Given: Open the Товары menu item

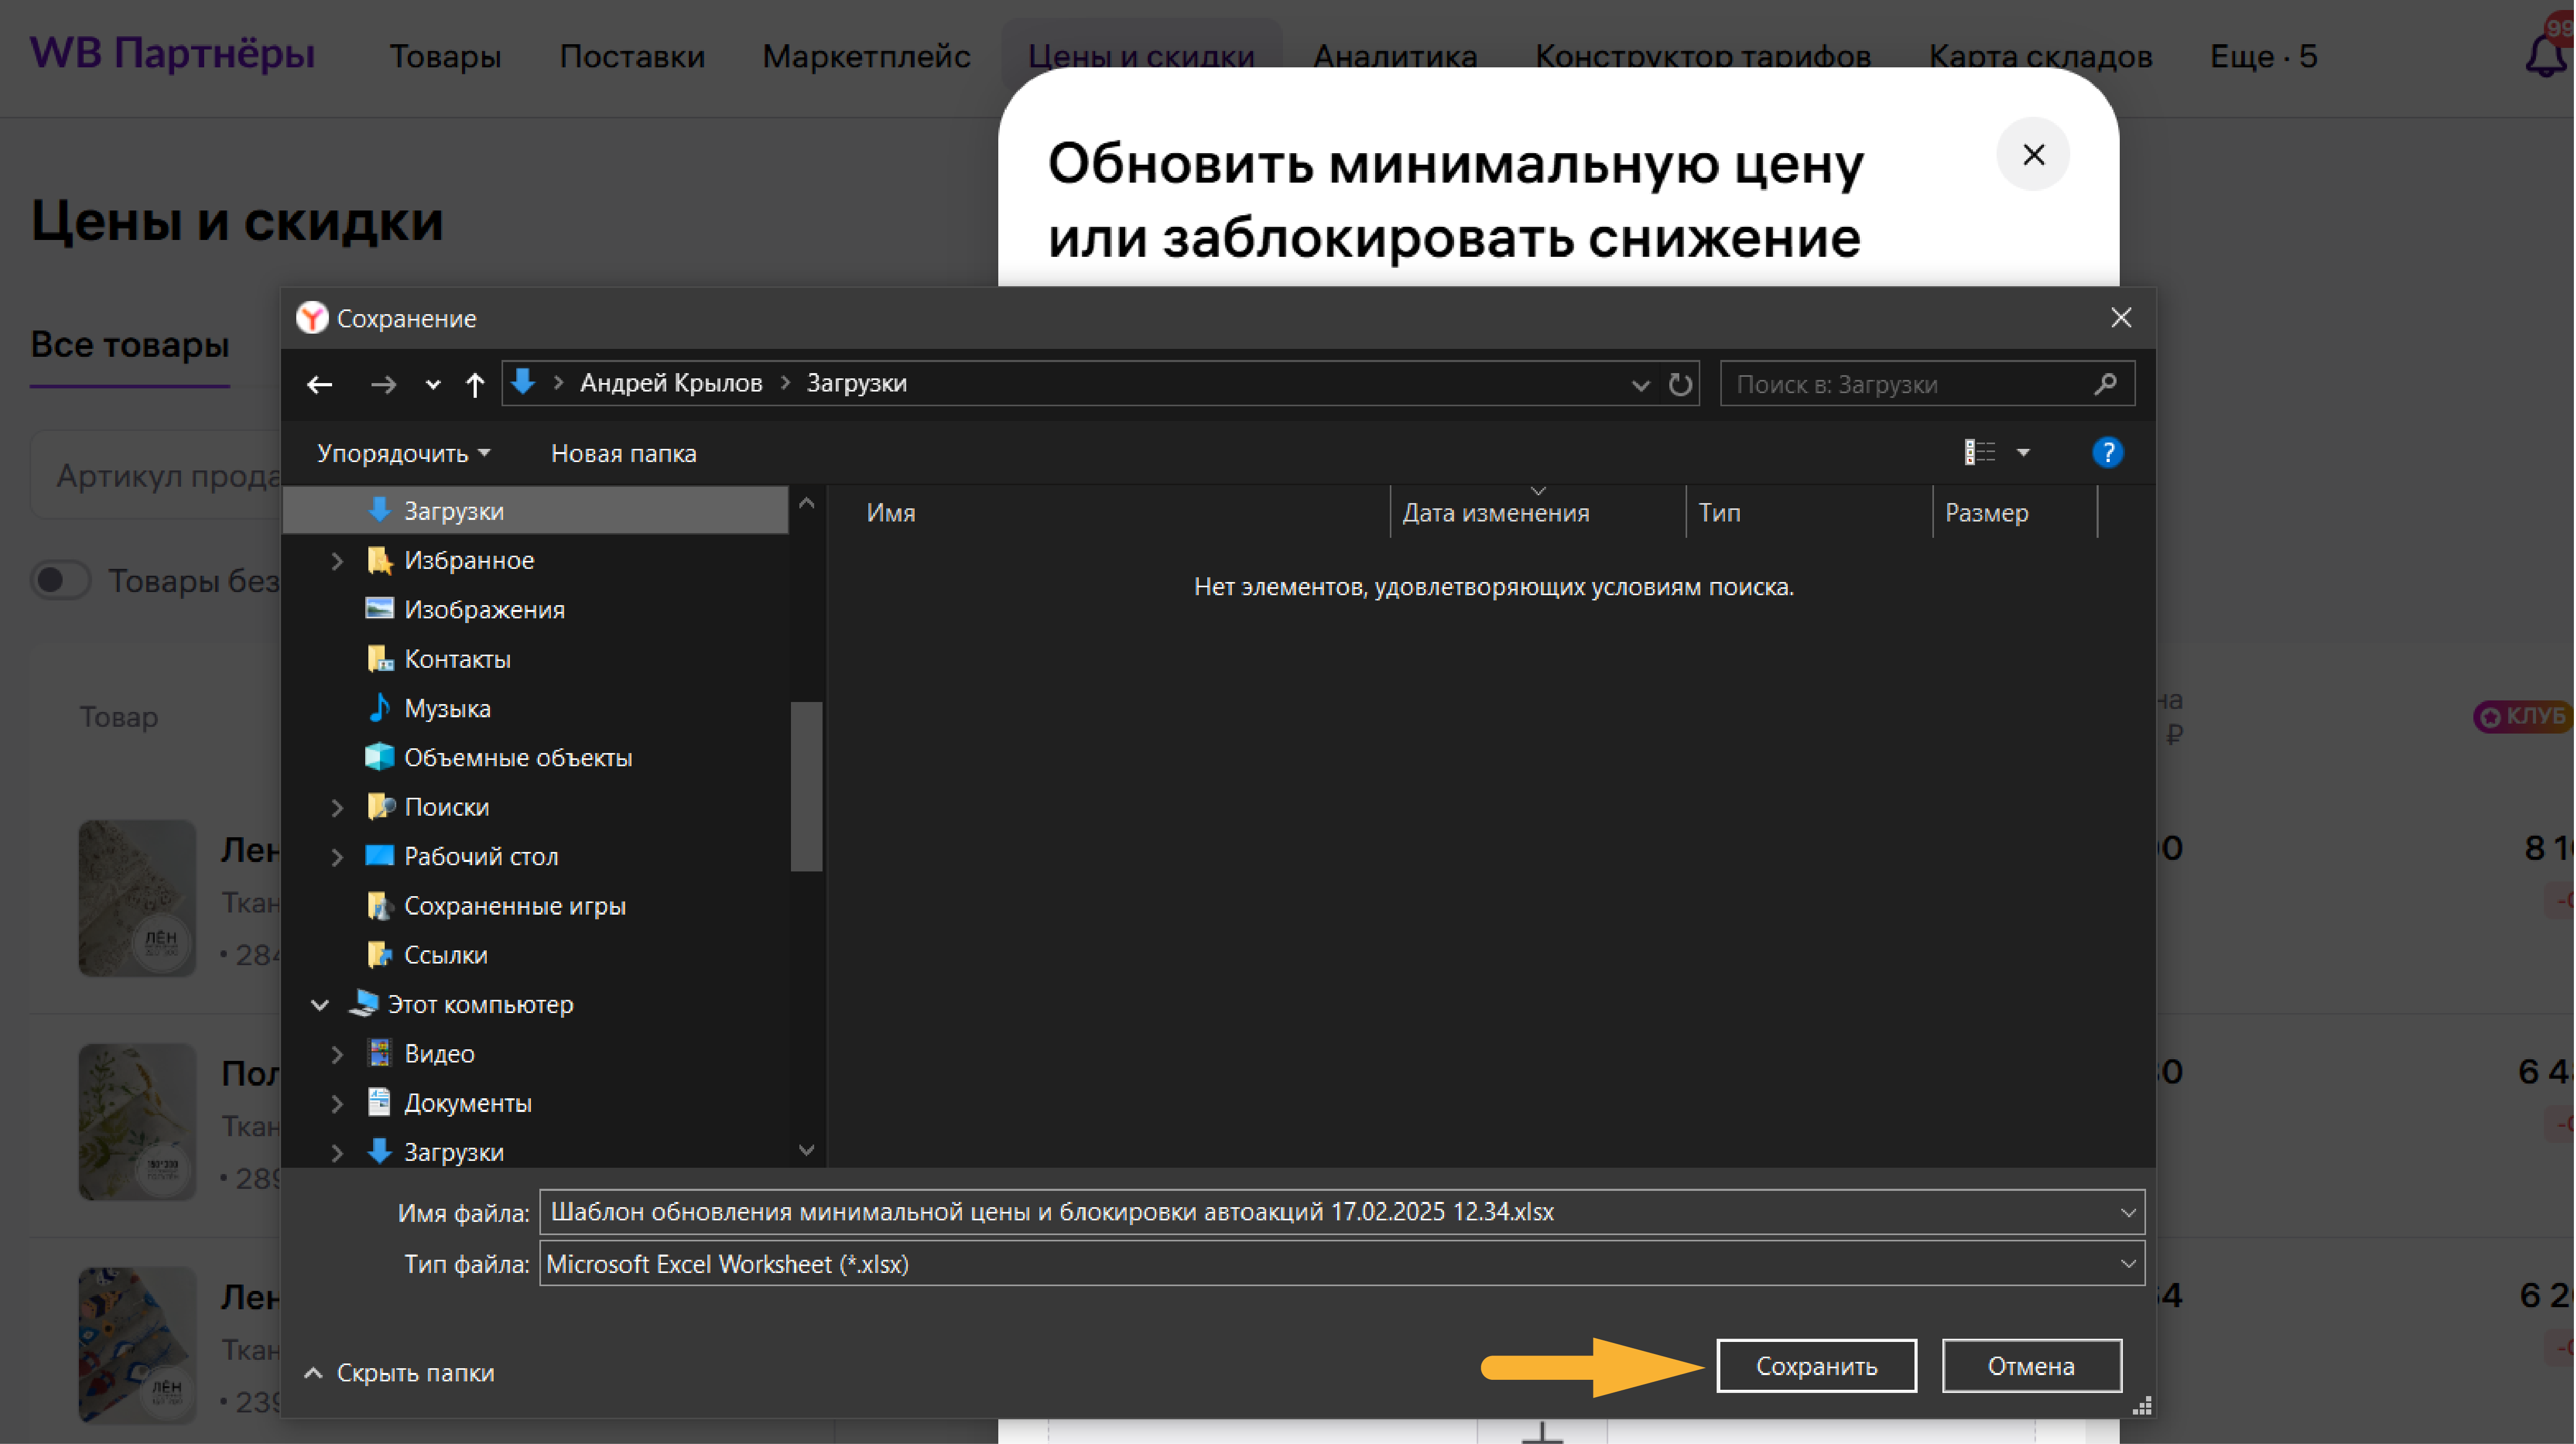Looking at the screenshot, I should pyautogui.click(x=445, y=57).
